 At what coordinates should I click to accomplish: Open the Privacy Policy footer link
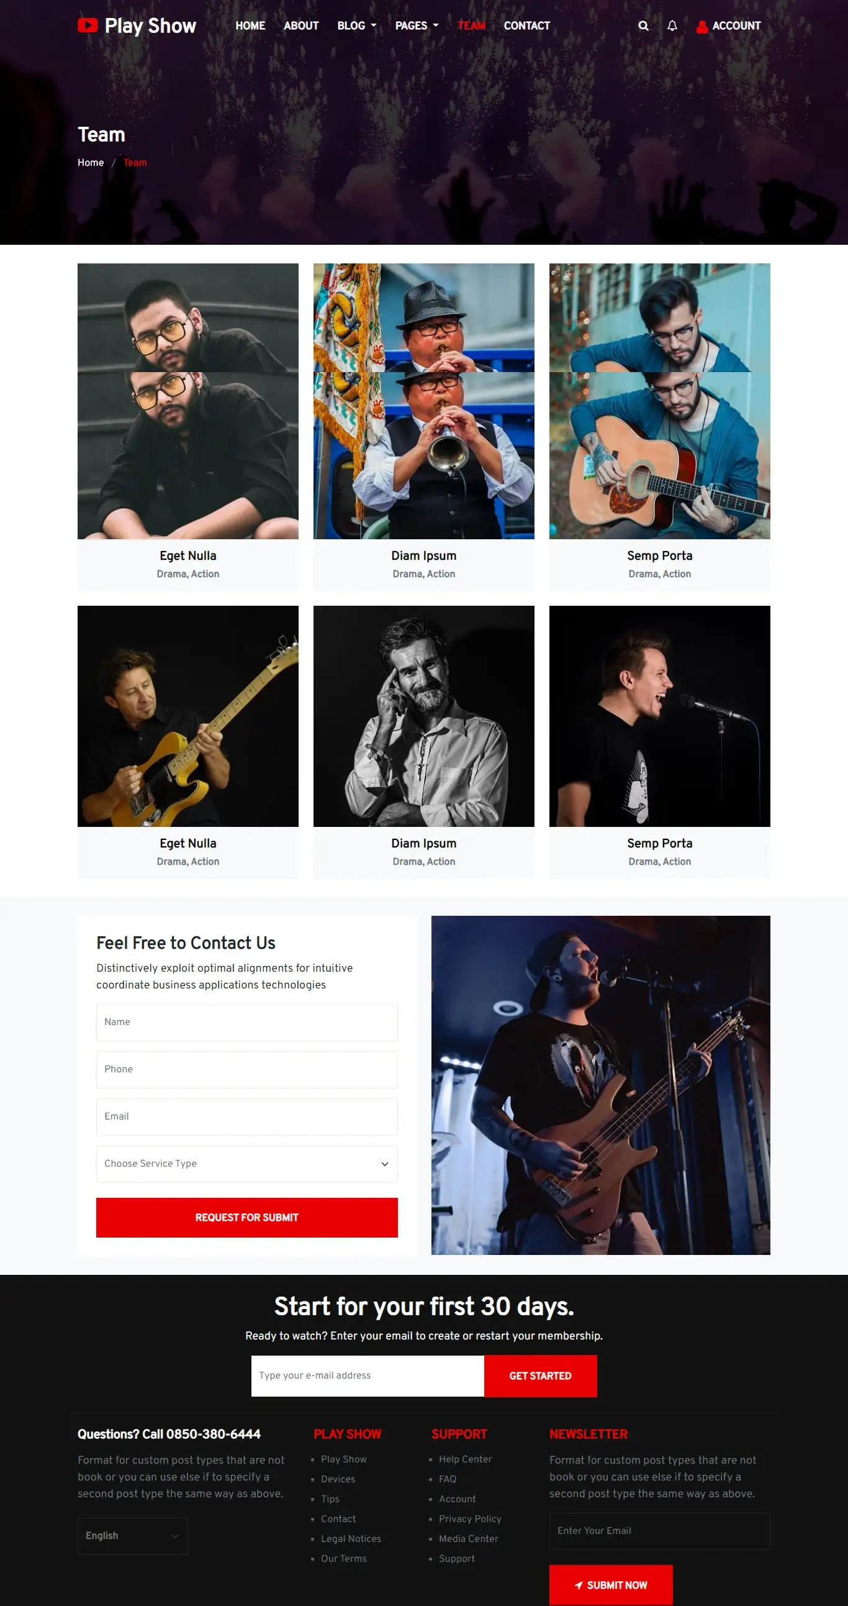coord(470,1519)
